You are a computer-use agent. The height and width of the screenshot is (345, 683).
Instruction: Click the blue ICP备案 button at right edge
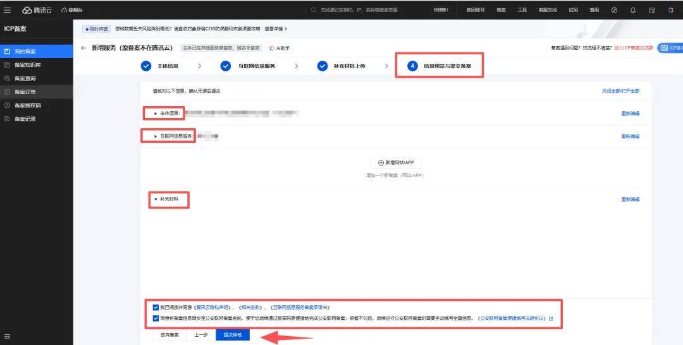(x=670, y=48)
